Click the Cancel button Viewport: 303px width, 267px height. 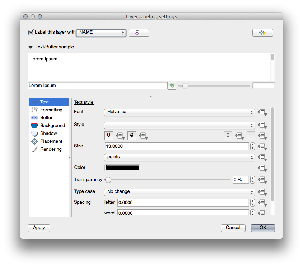(x=233, y=228)
